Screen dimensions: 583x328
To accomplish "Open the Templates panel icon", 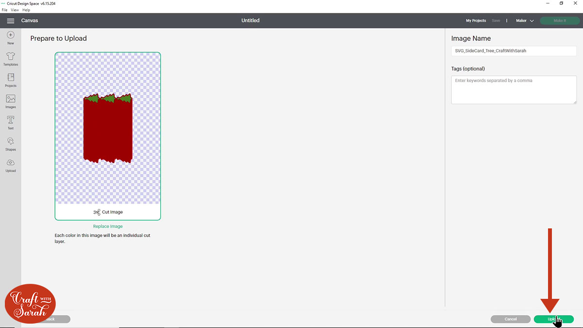I will (10, 57).
